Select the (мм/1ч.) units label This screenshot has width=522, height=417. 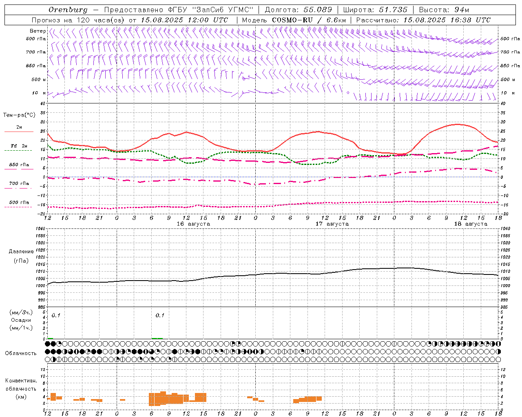pyautogui.click(x=21, y=328)
